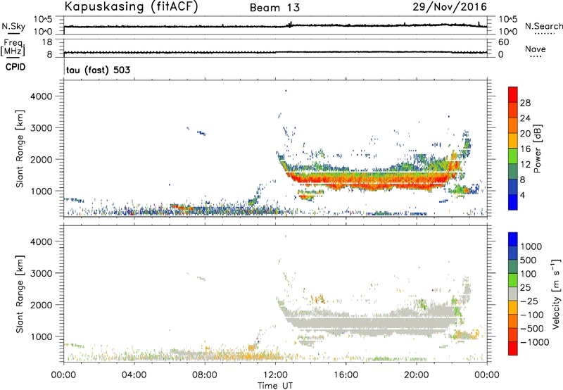Select the Beam 13 label
Screen dimensions: 563x390
click(x=274, y=8)
